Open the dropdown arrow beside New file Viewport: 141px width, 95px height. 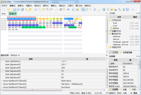coord(6,9)
